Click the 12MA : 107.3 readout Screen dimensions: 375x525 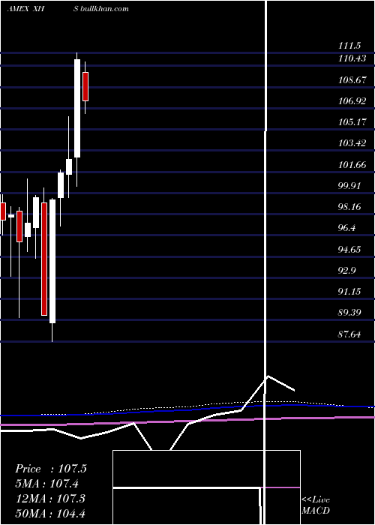51,499
